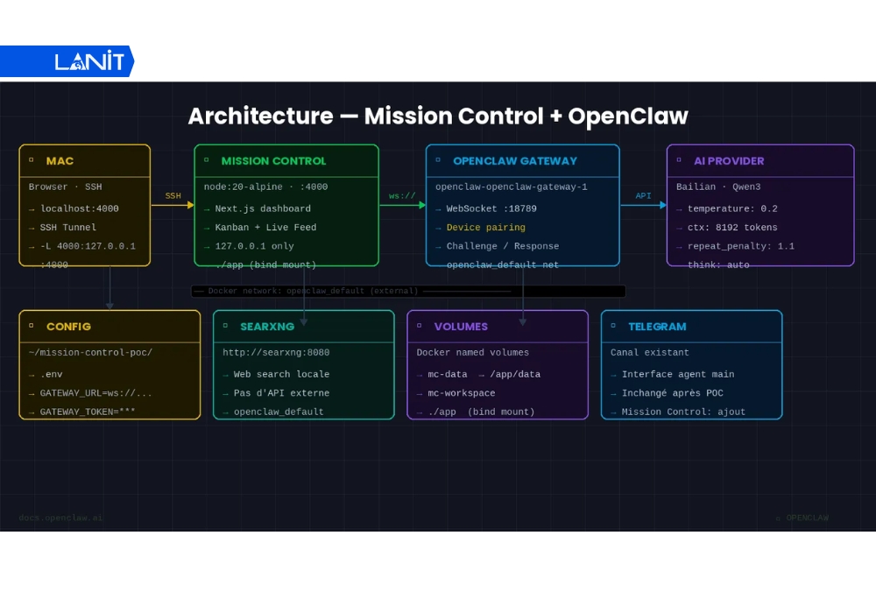Select the SEARXNG card heading

[267, 327]
